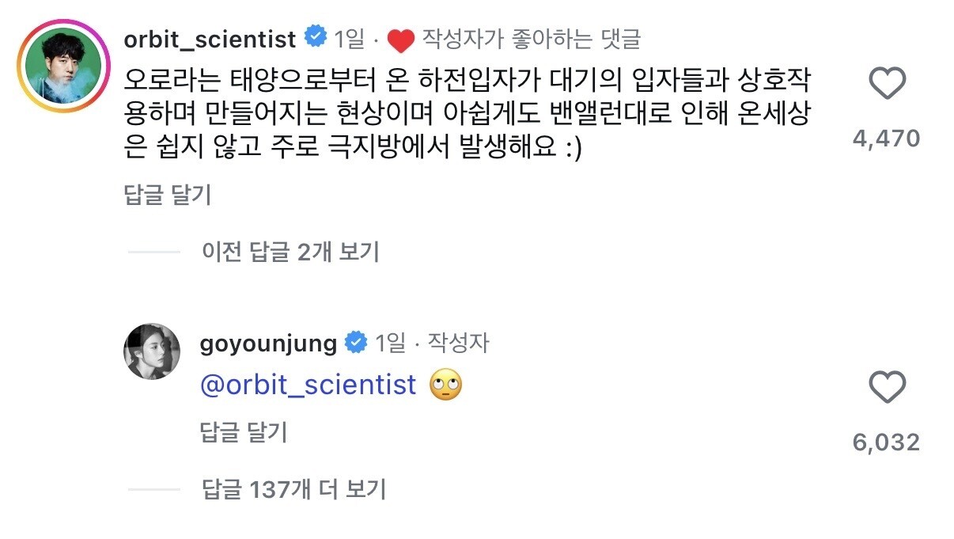Click the eye-roll emoji in the reply

(445, 385)
